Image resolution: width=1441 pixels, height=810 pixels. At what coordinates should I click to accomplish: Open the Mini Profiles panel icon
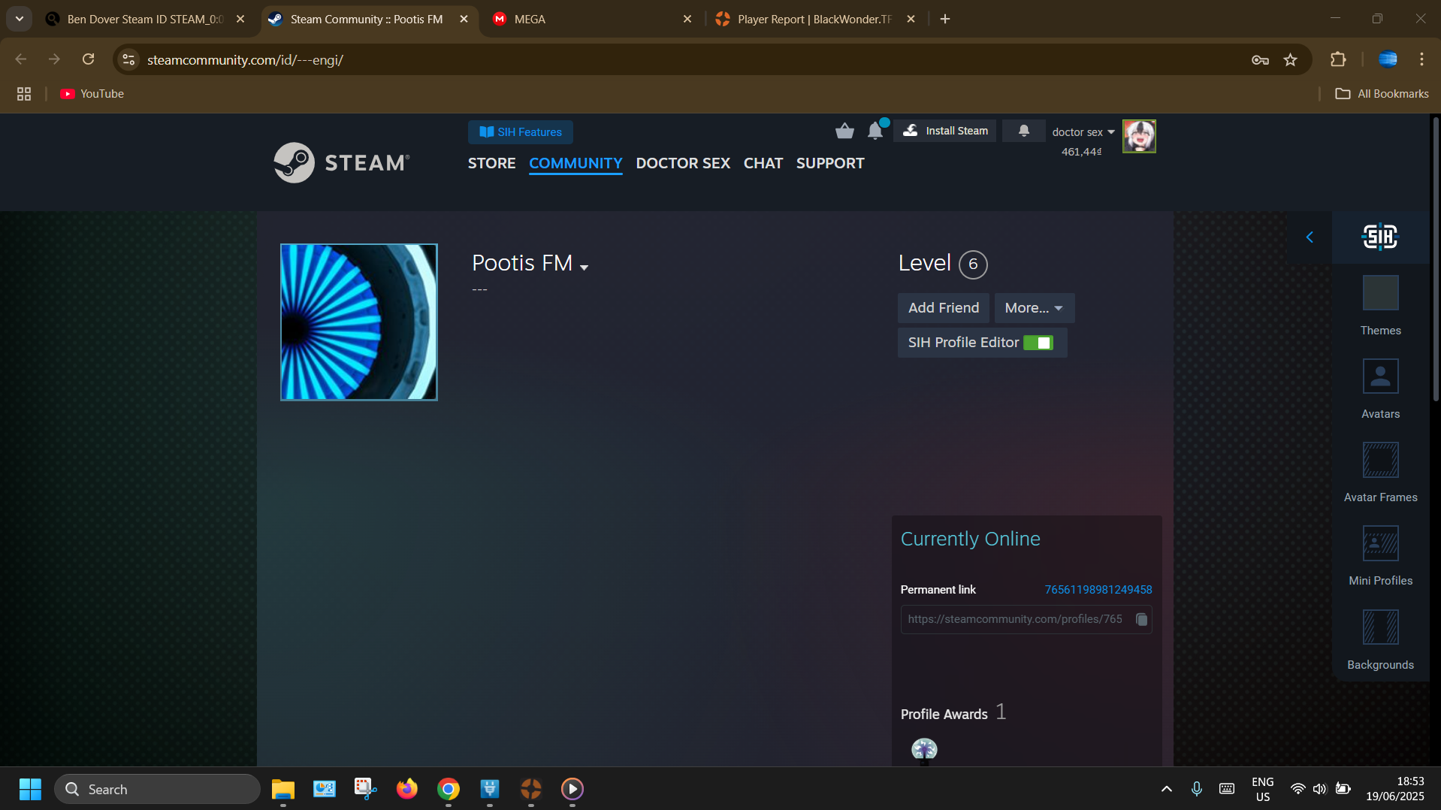(1380, 543)
